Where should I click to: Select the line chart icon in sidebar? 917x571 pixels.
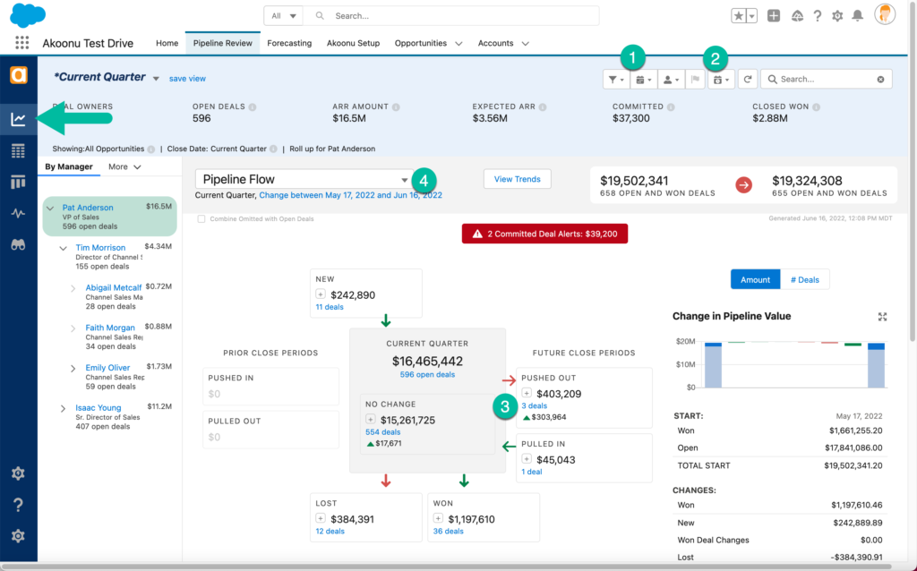pos(18,118)
